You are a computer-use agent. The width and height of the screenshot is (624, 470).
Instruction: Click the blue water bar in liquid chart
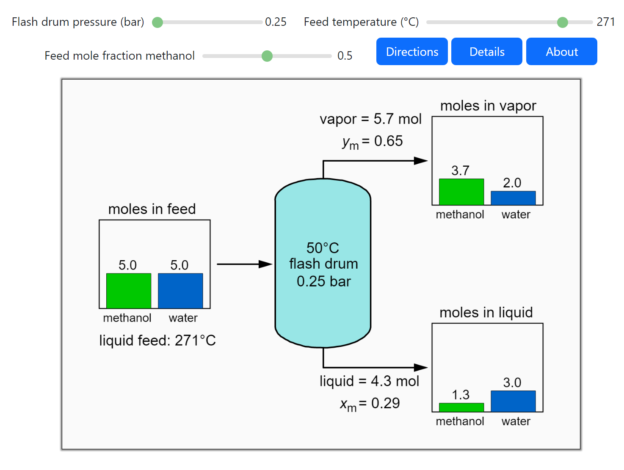point(513,401)
